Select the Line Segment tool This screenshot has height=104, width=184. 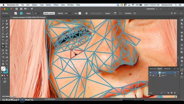[7, 31]
